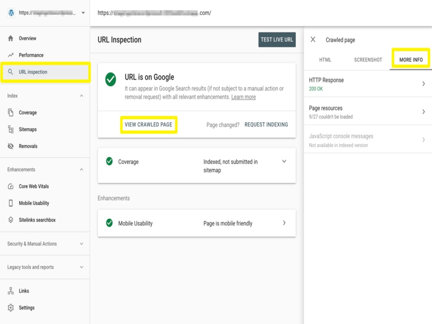Open Sitemaps using its tree icon
The image size is (432, 324).
[x=10, y=129]
